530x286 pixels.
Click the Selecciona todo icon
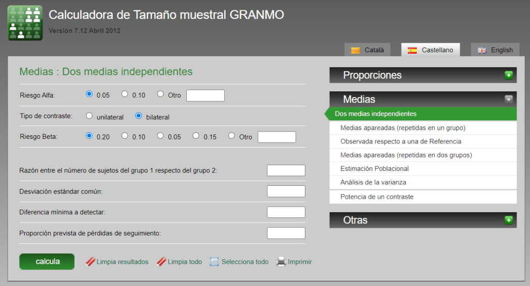coord(214,262)
